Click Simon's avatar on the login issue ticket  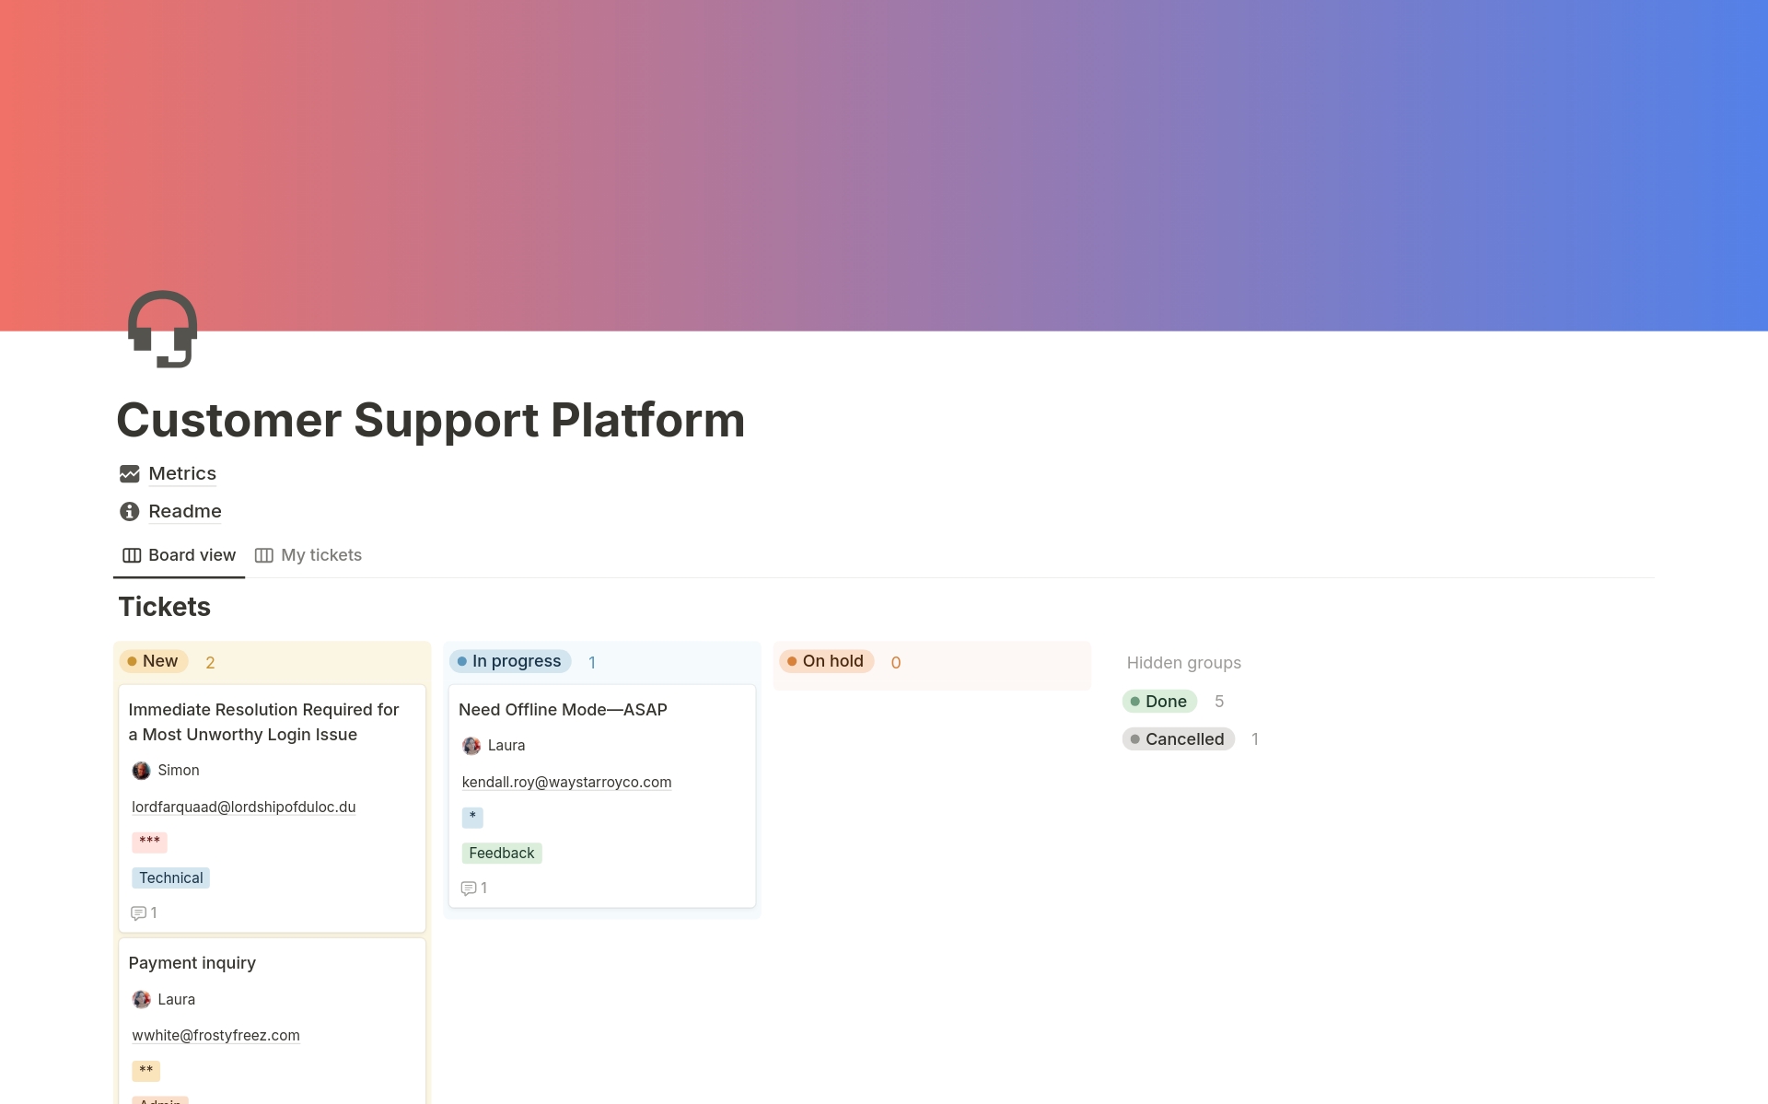click(x=142, y=770)
